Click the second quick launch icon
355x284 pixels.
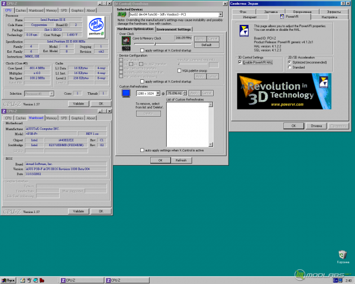pyautogui.click(x=29, y=280)
